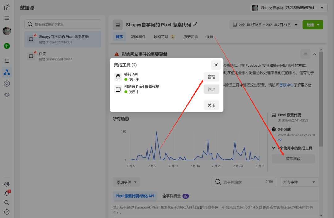Click the 浏览器 Pixel browser window icon
334x218 pixels.
[x=118, y=89]
